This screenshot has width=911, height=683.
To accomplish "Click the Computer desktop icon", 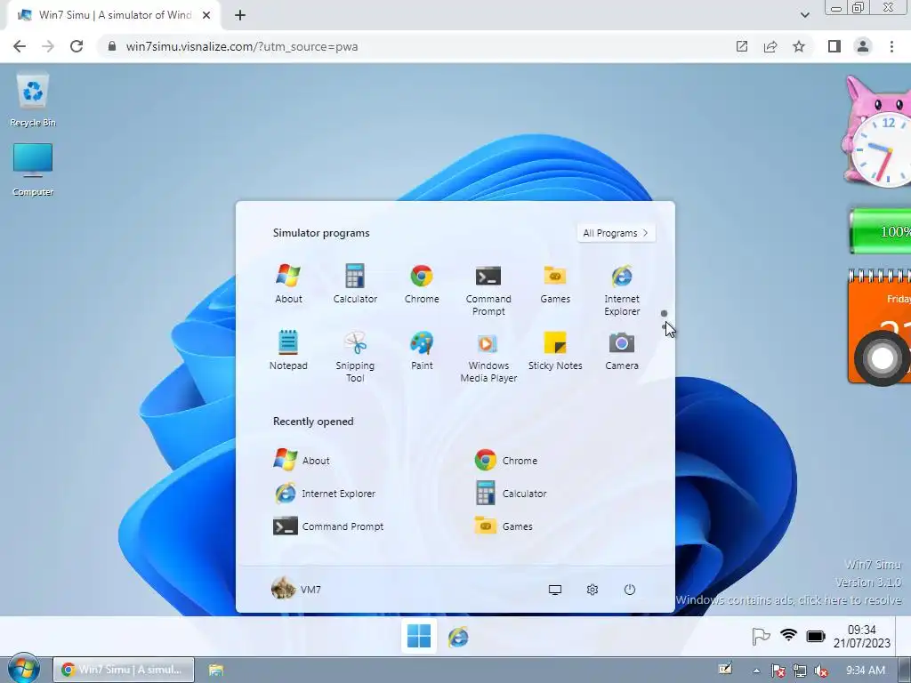I will point(33,170).
